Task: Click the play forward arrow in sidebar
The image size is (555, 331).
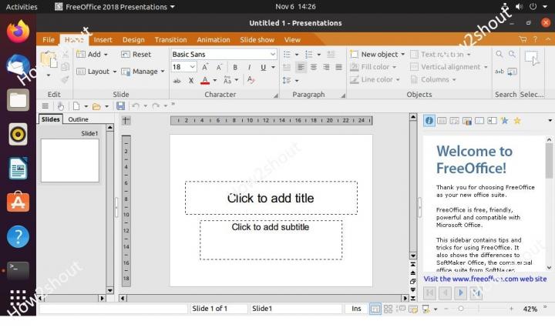Action: point(460,293)
